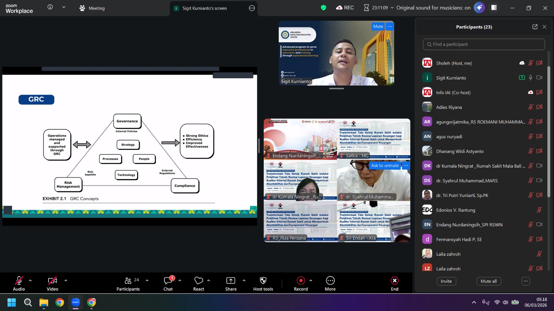This screenshot has height=311, width=554.
Task: Click the green encryption shield icon
Action: coord(323,8)
